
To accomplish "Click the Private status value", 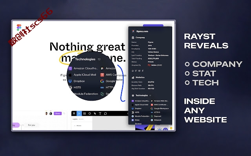I will tap(151, 62).
